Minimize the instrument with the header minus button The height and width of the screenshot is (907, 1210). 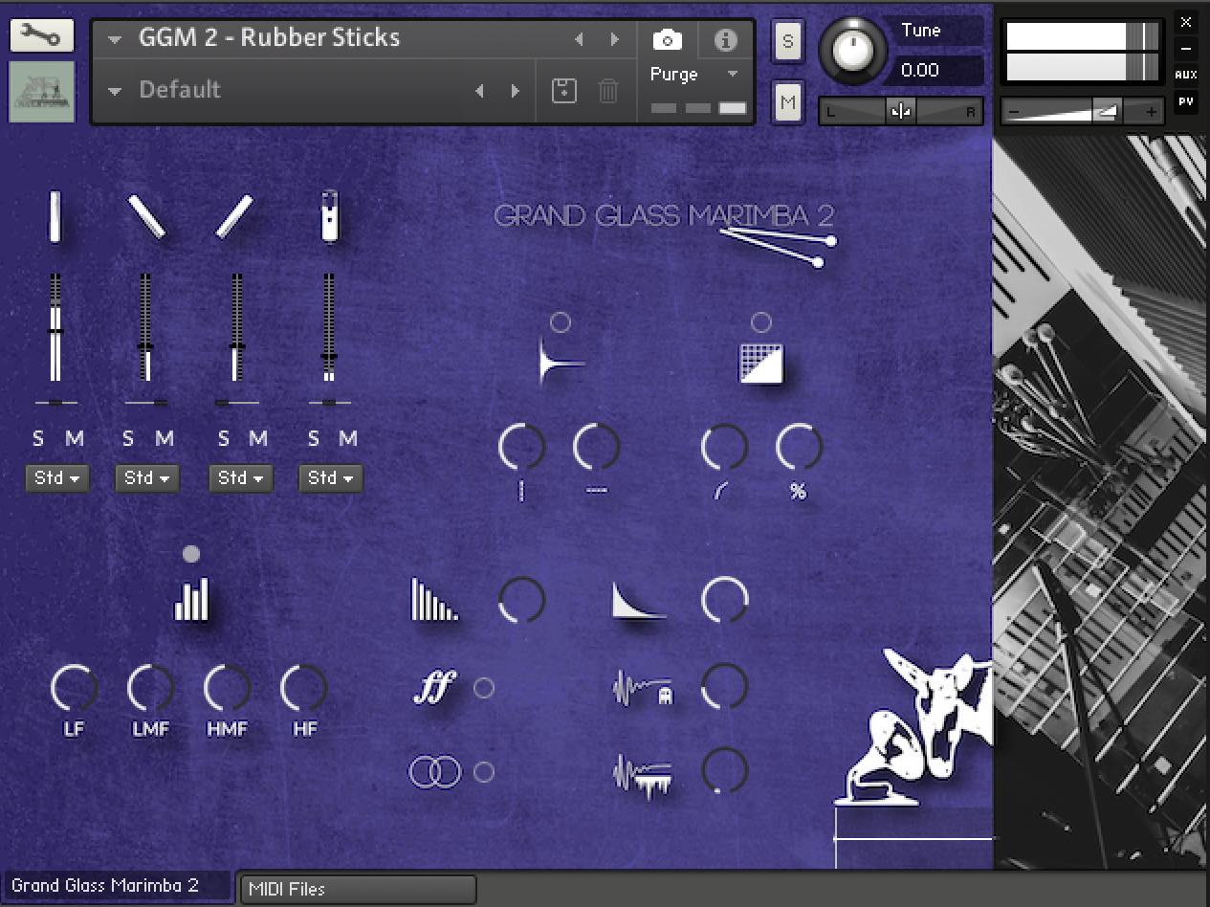pyautogui.click(x=1186, y=48)
